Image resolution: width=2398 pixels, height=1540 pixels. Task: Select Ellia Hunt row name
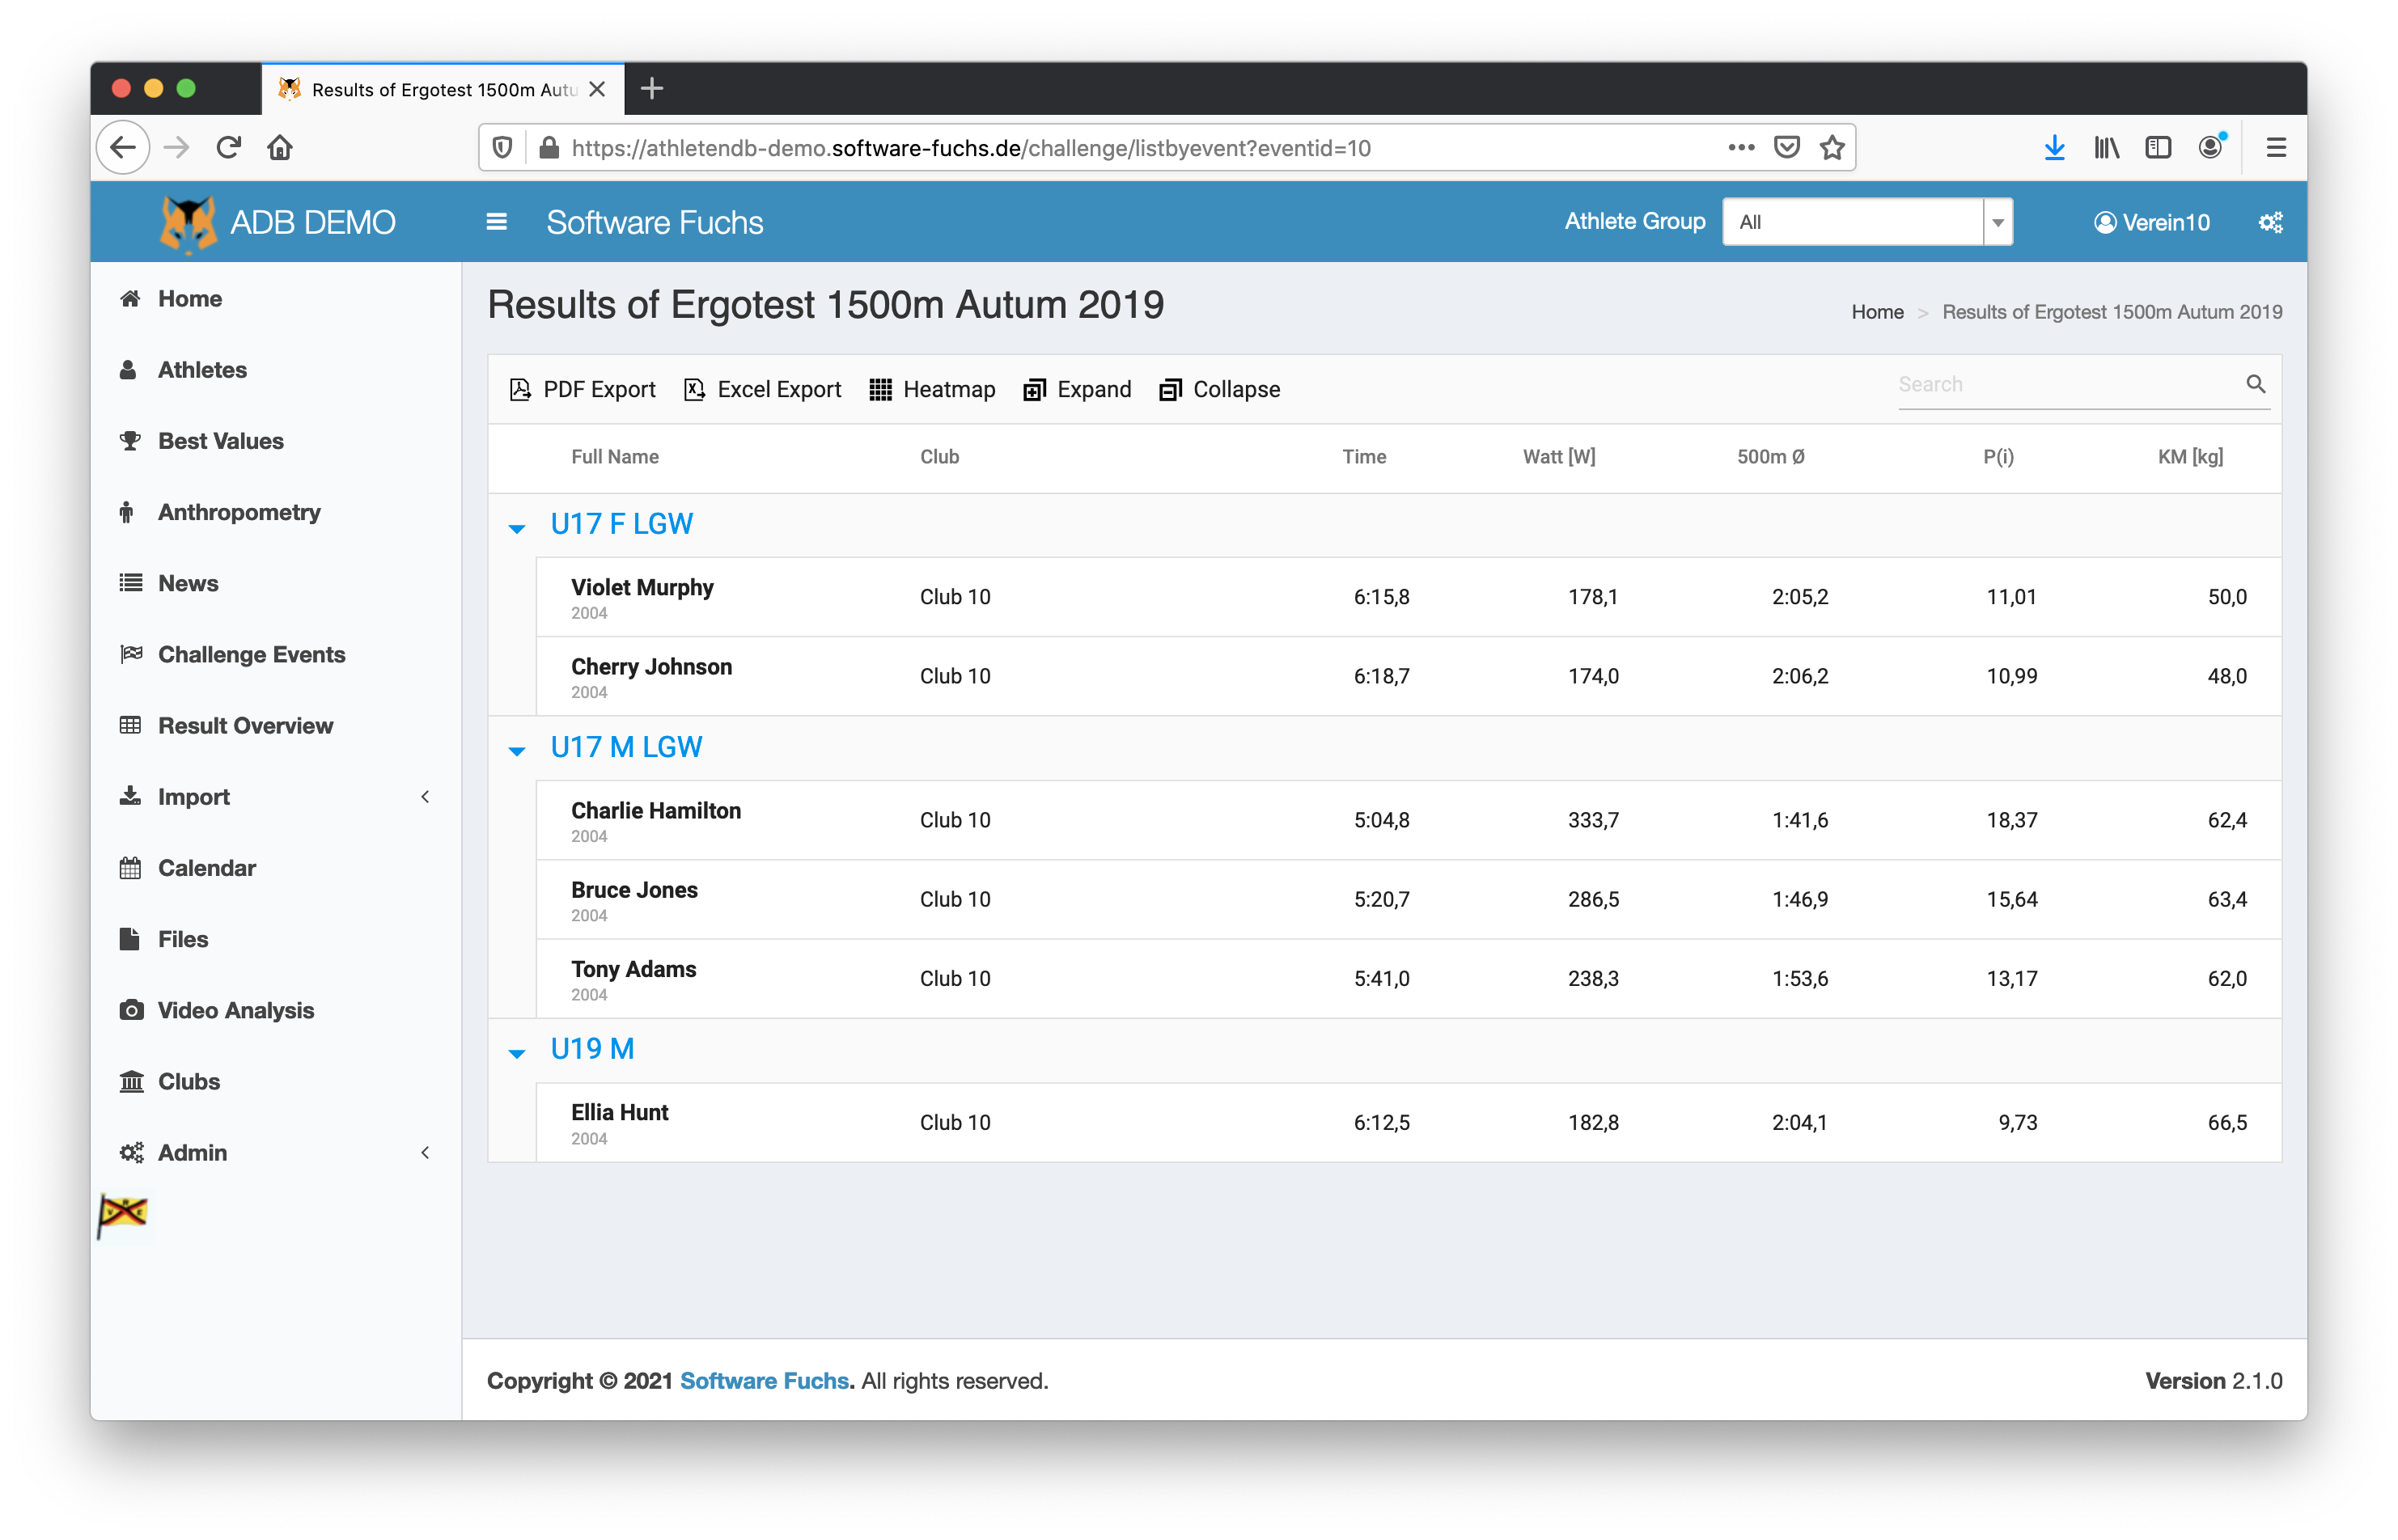pos(619,1112)
